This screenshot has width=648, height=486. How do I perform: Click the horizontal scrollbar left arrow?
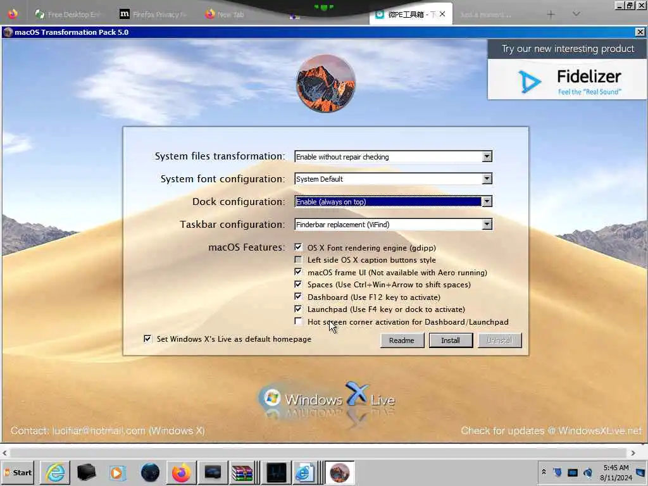point(4,453)
